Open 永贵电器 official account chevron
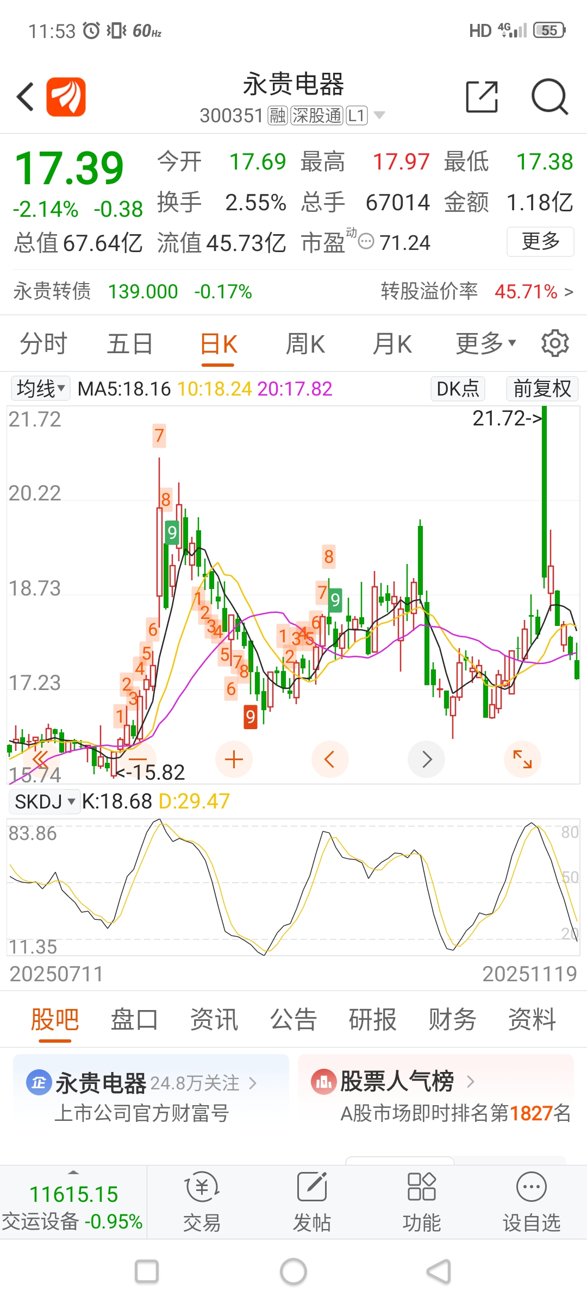Viewport: 587px width, 1304px height. (x=252, y=1083)
